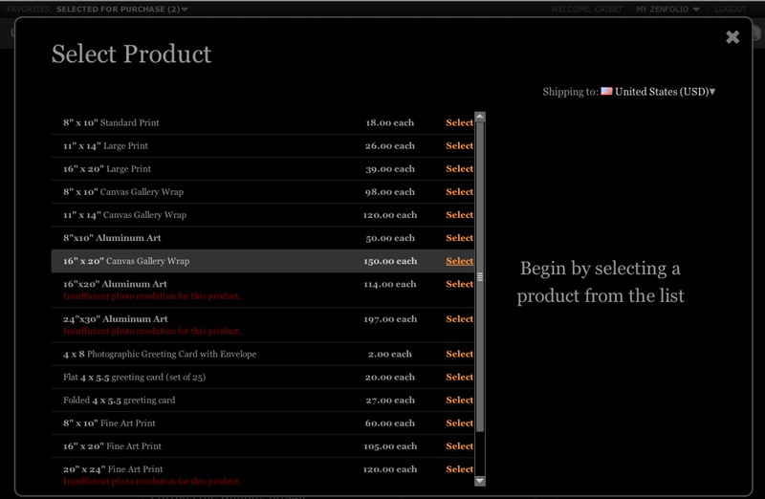Select the 11" x 14" Large Print
This screenshot has height=499, width=765.
pyautogui.click(x=459, y=145)
